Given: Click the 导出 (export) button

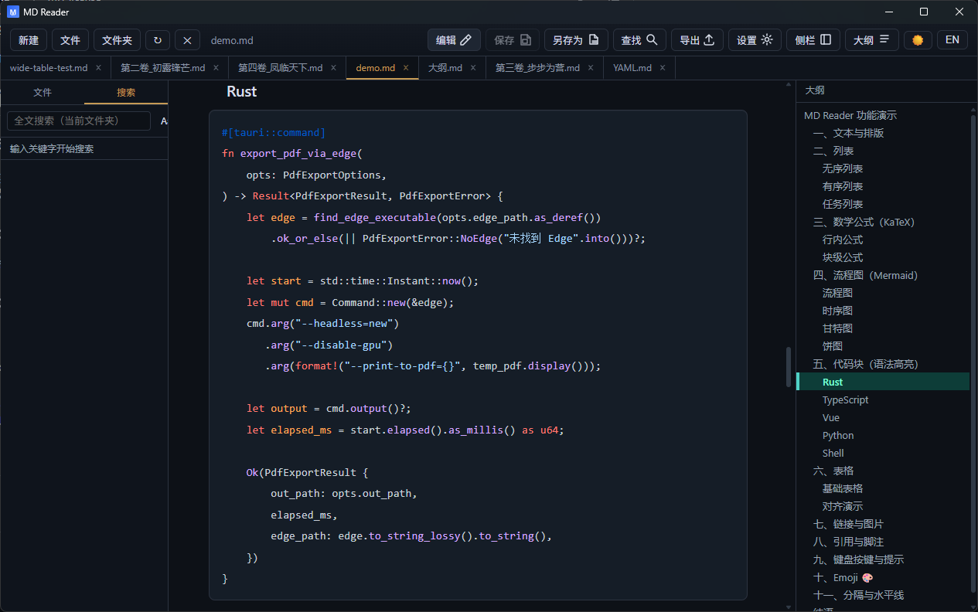Looking at the screenshot, I should [697, 40].
